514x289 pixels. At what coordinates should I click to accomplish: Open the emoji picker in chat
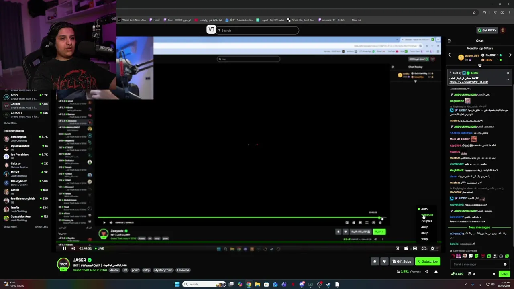[x=505, y=264]
